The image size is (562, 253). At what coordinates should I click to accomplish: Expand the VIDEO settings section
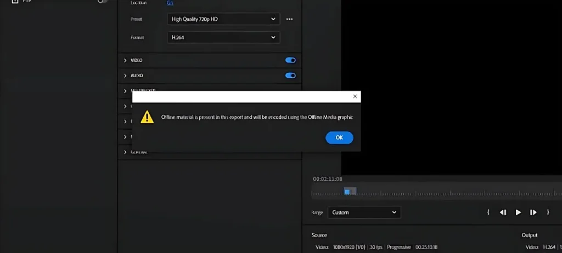125,60
